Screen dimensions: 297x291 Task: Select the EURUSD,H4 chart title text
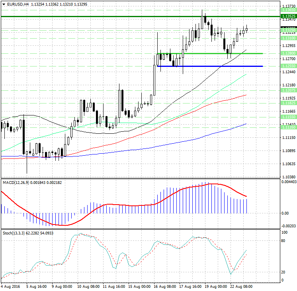(18, 4)
